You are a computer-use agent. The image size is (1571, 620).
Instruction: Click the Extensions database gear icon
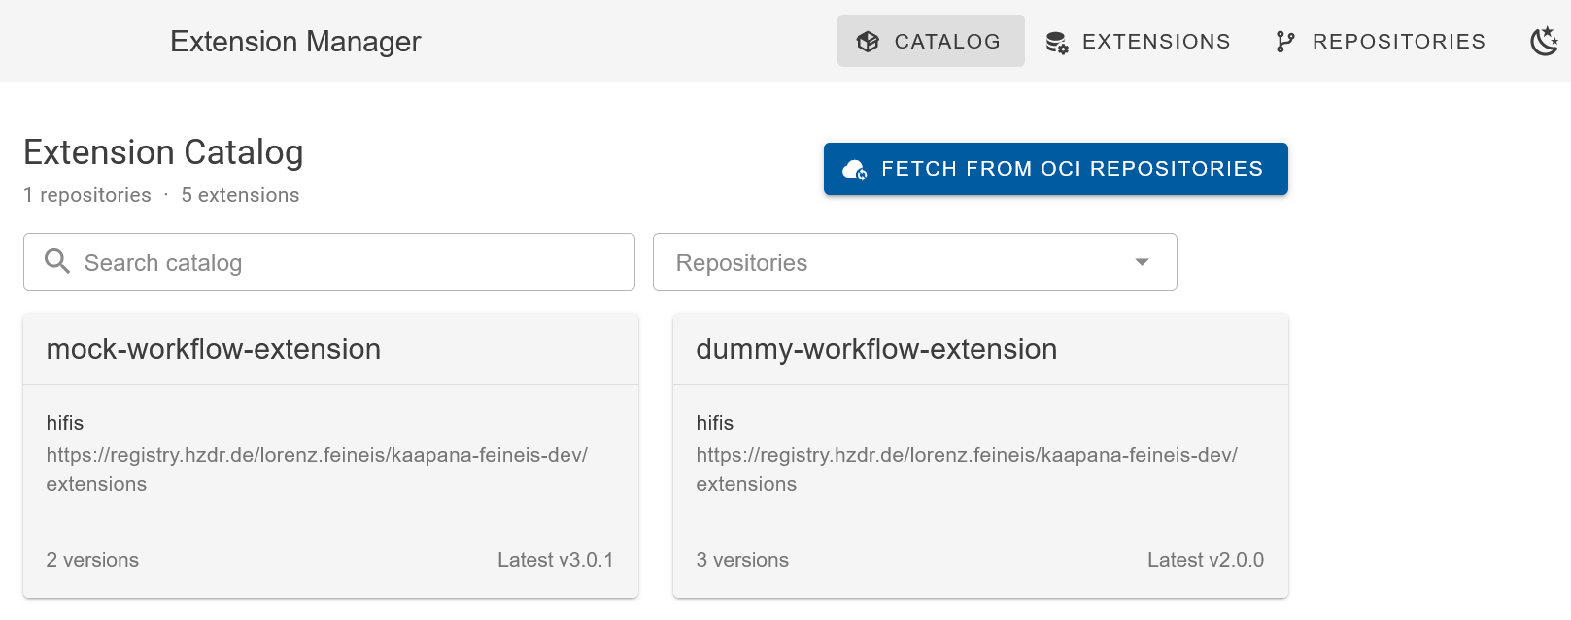1057,43
